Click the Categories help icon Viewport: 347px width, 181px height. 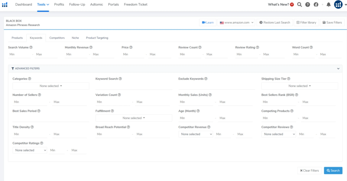[x=30, y=79]
